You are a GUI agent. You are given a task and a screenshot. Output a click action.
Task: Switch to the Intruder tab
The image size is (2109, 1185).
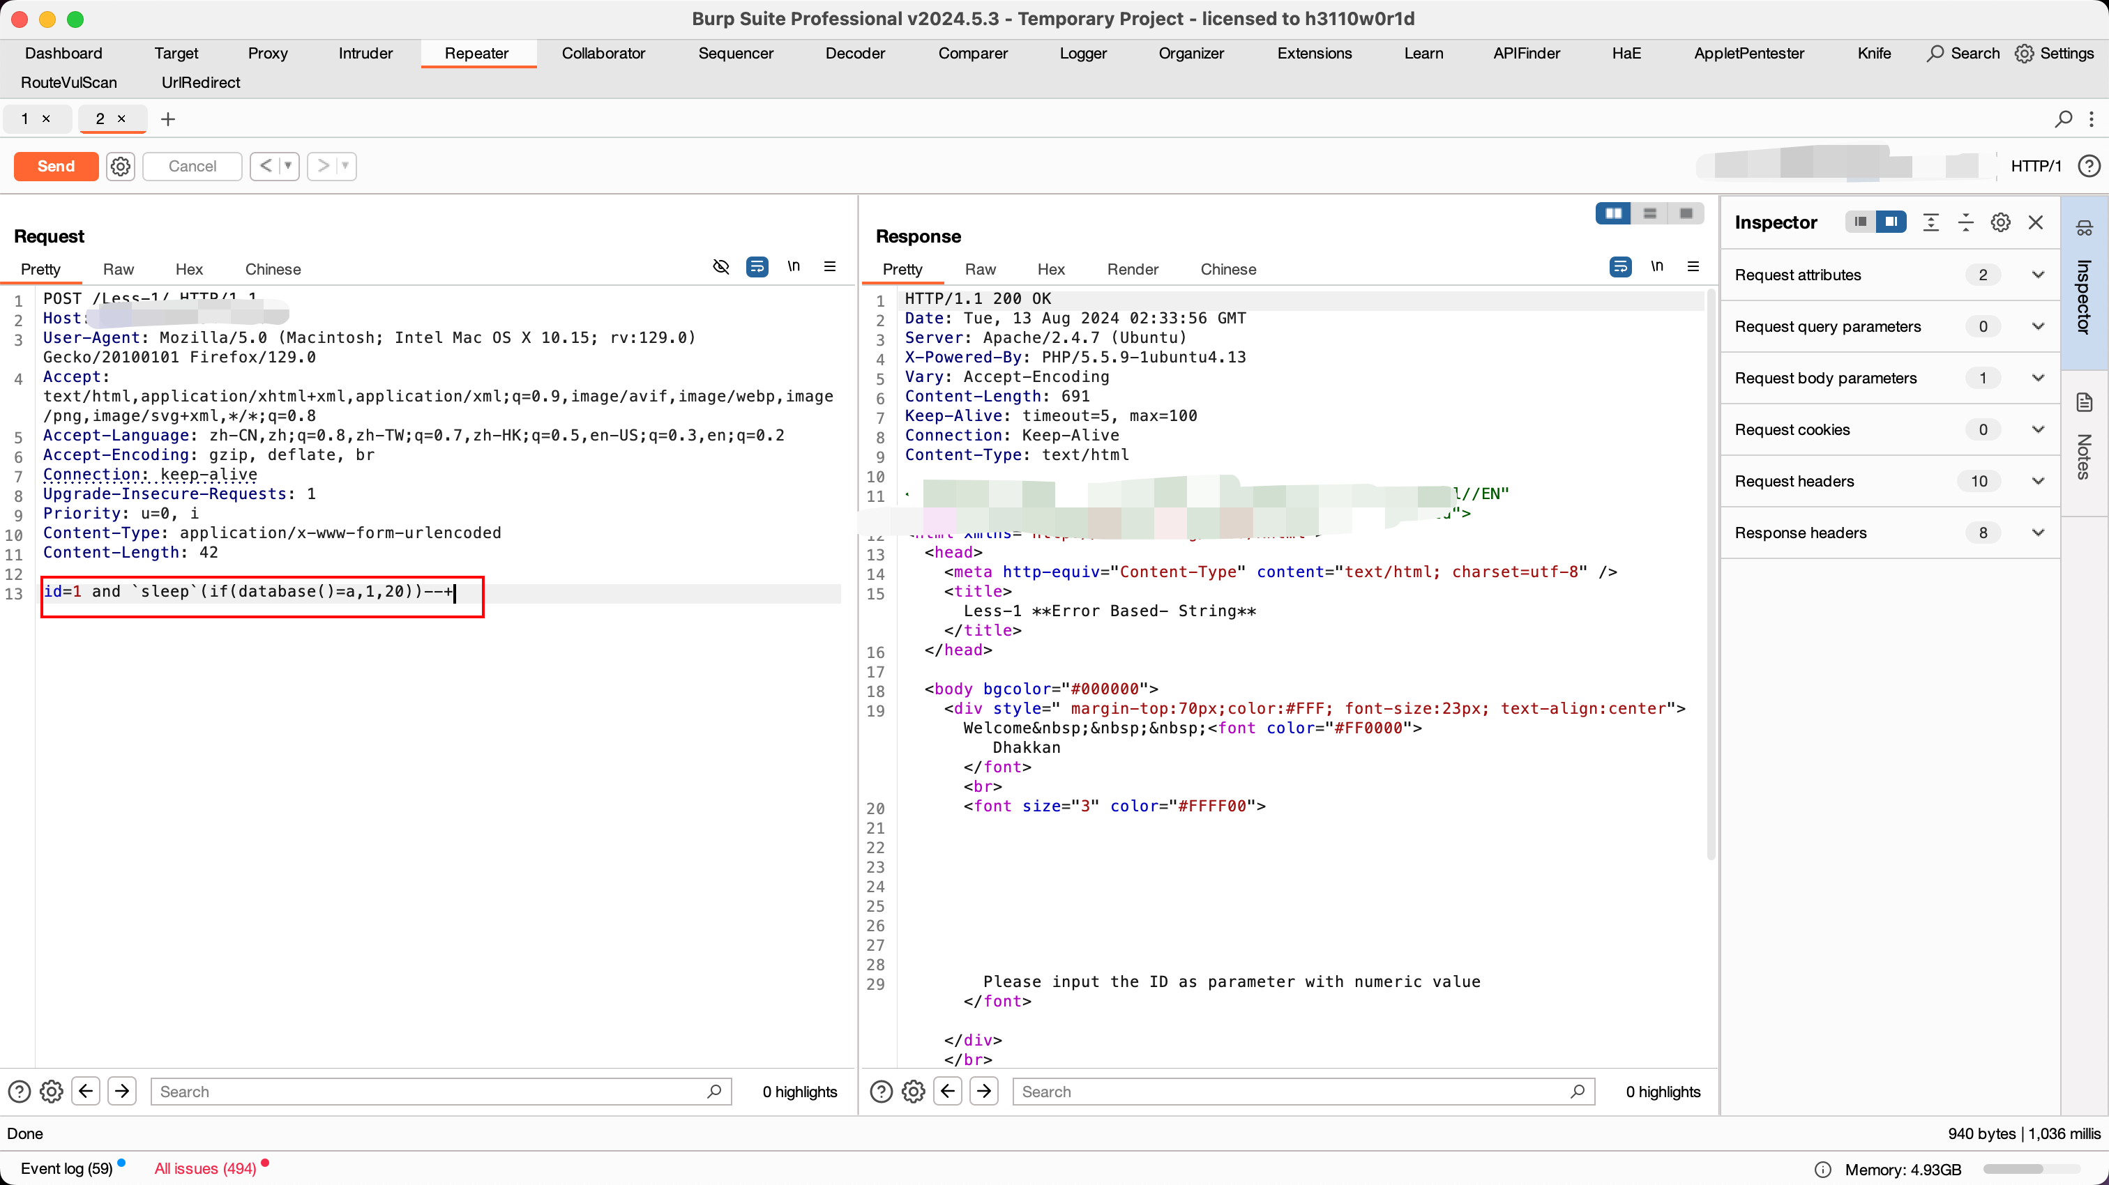click(365, 53)
